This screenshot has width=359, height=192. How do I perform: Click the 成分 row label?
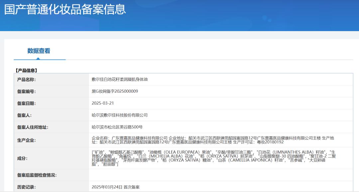22,158
